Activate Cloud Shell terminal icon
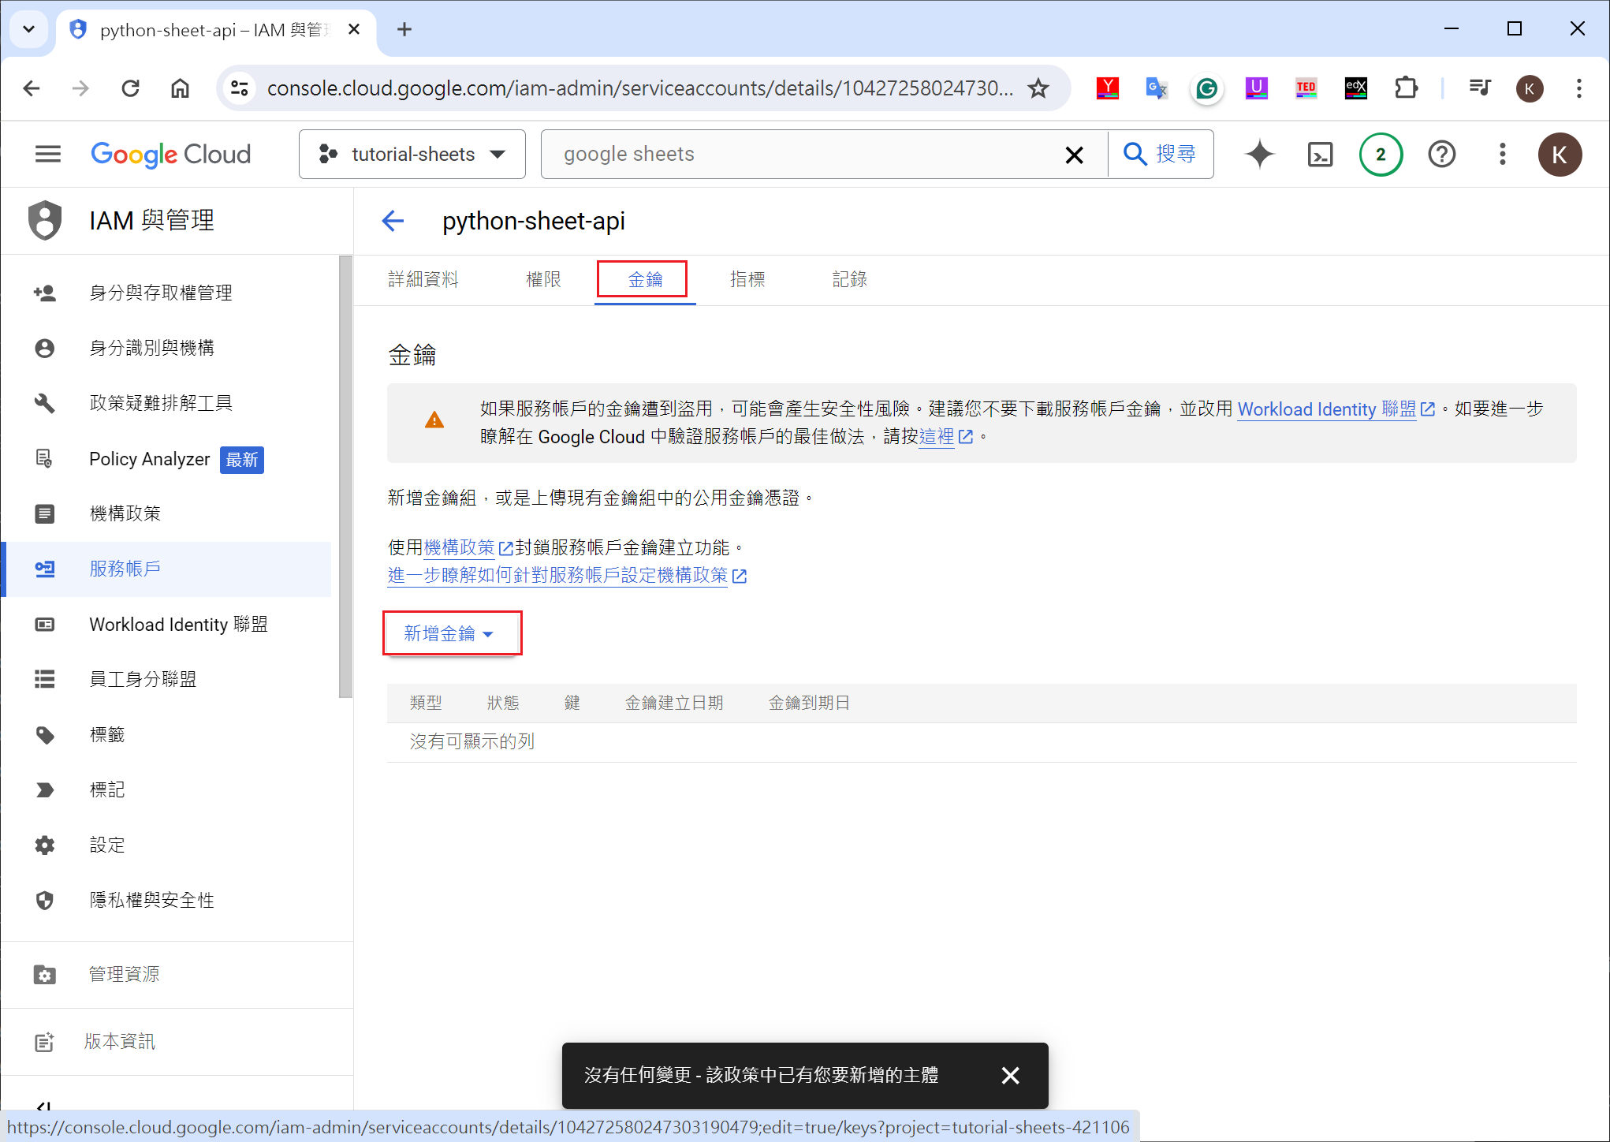Screen dimensions: 1610x1142 pyautogui.click(x=1320, y=154)
